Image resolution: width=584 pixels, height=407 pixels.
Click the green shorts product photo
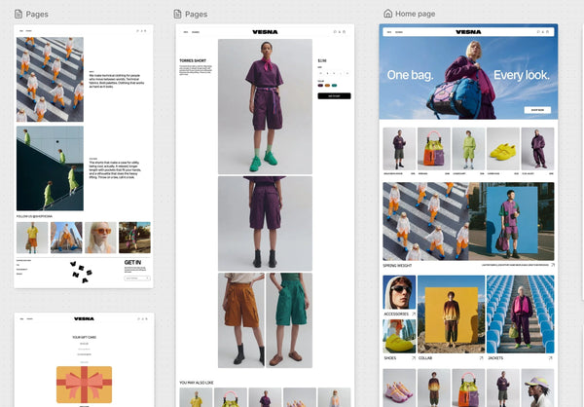click(289, 320)
